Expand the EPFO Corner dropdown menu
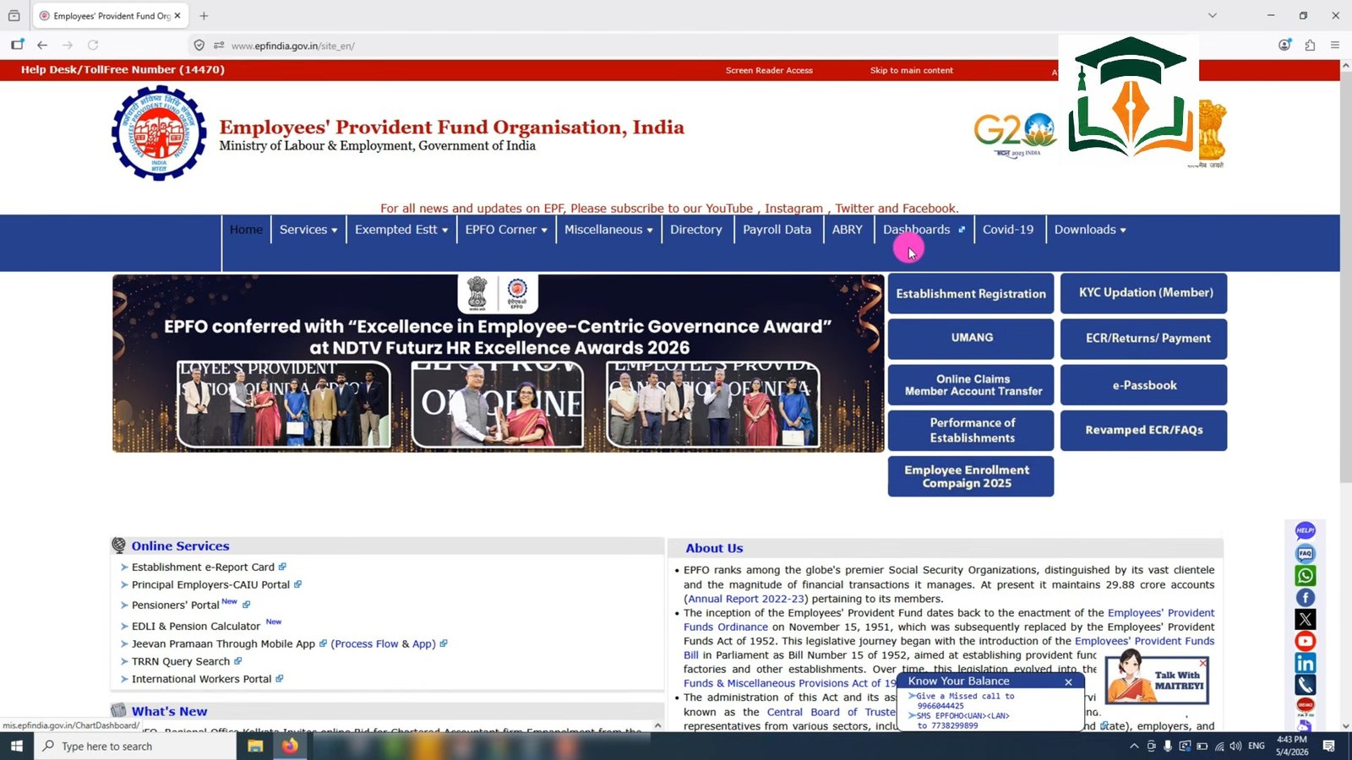This screenshot has height=760, width=1352. (x=506, y=230)
